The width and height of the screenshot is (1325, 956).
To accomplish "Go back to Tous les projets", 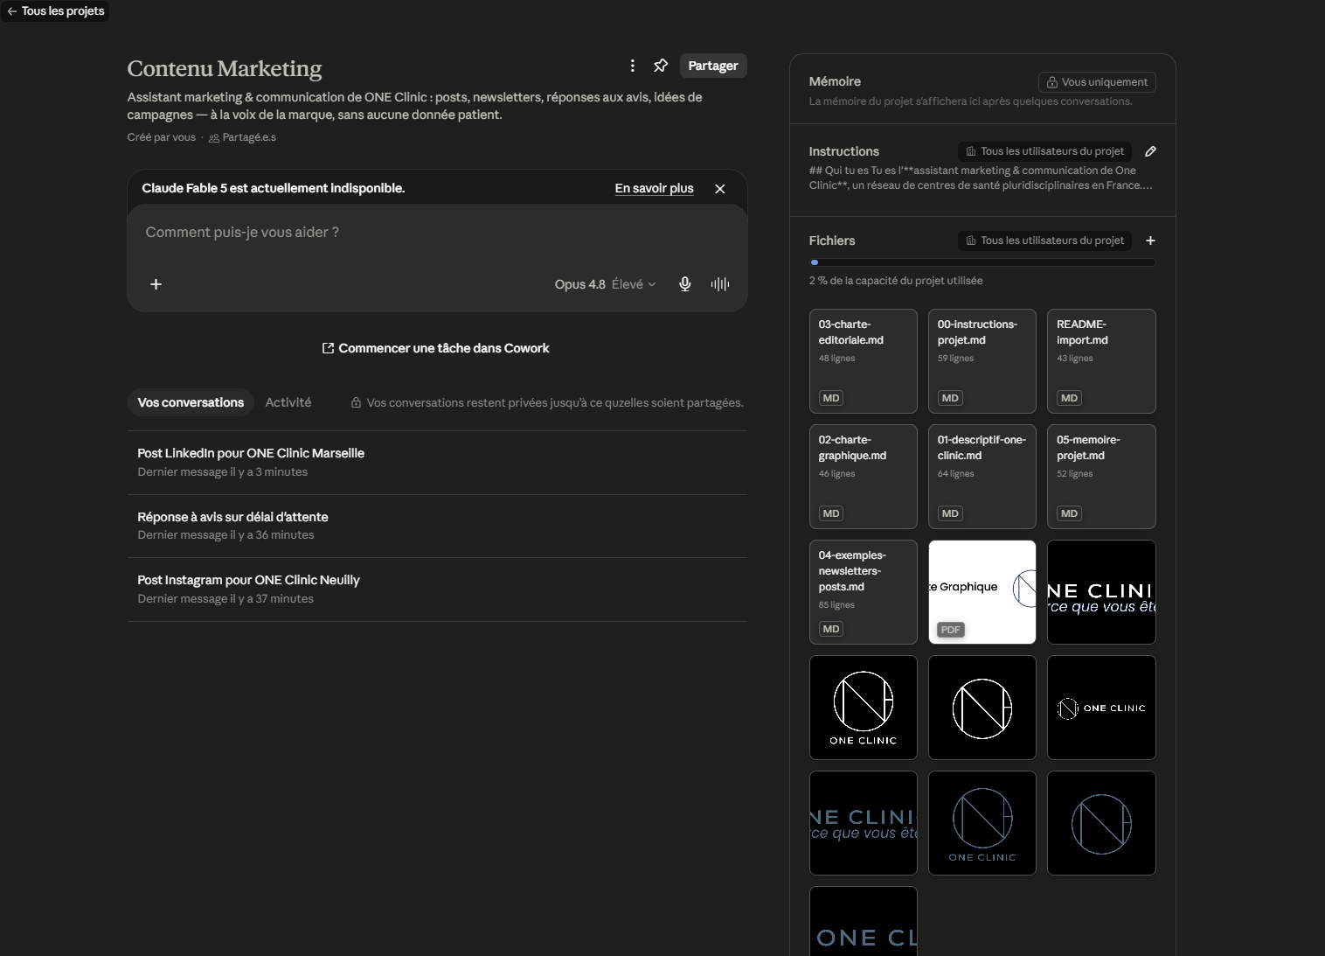I will click(55, 11).
